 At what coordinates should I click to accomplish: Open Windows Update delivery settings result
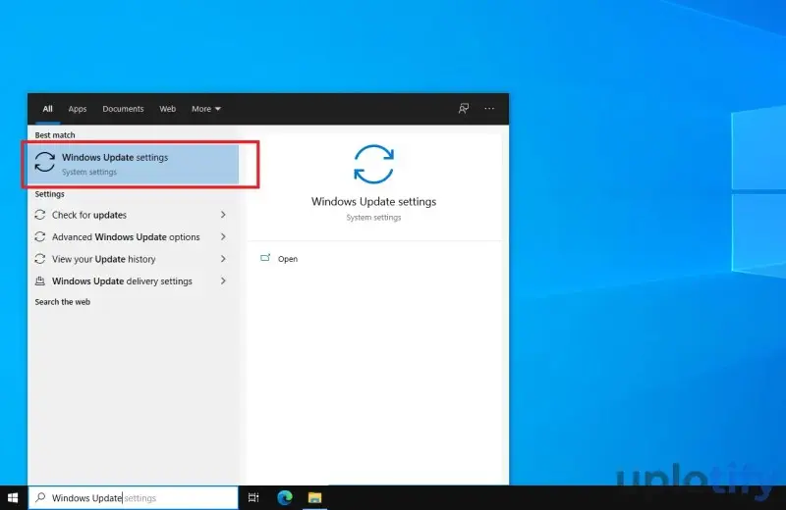(134, 280)
